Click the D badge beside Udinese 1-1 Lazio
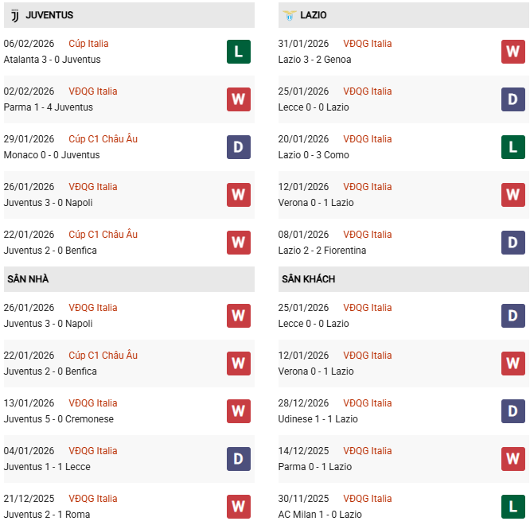This screenshot has width=530, height=525. [x=513, y=411]
